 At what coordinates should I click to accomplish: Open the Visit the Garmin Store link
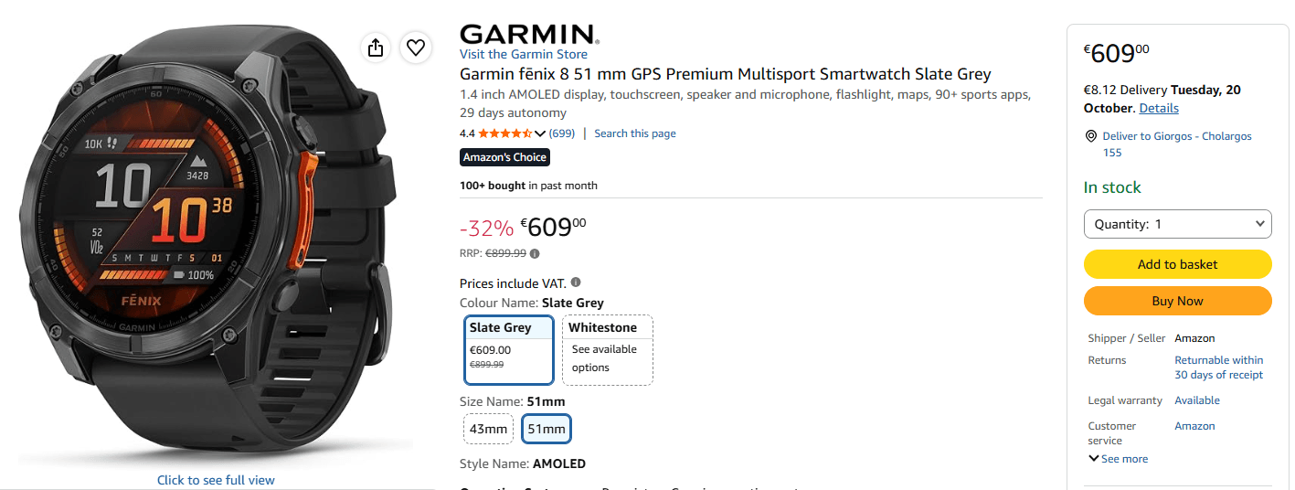pos(524,55)
